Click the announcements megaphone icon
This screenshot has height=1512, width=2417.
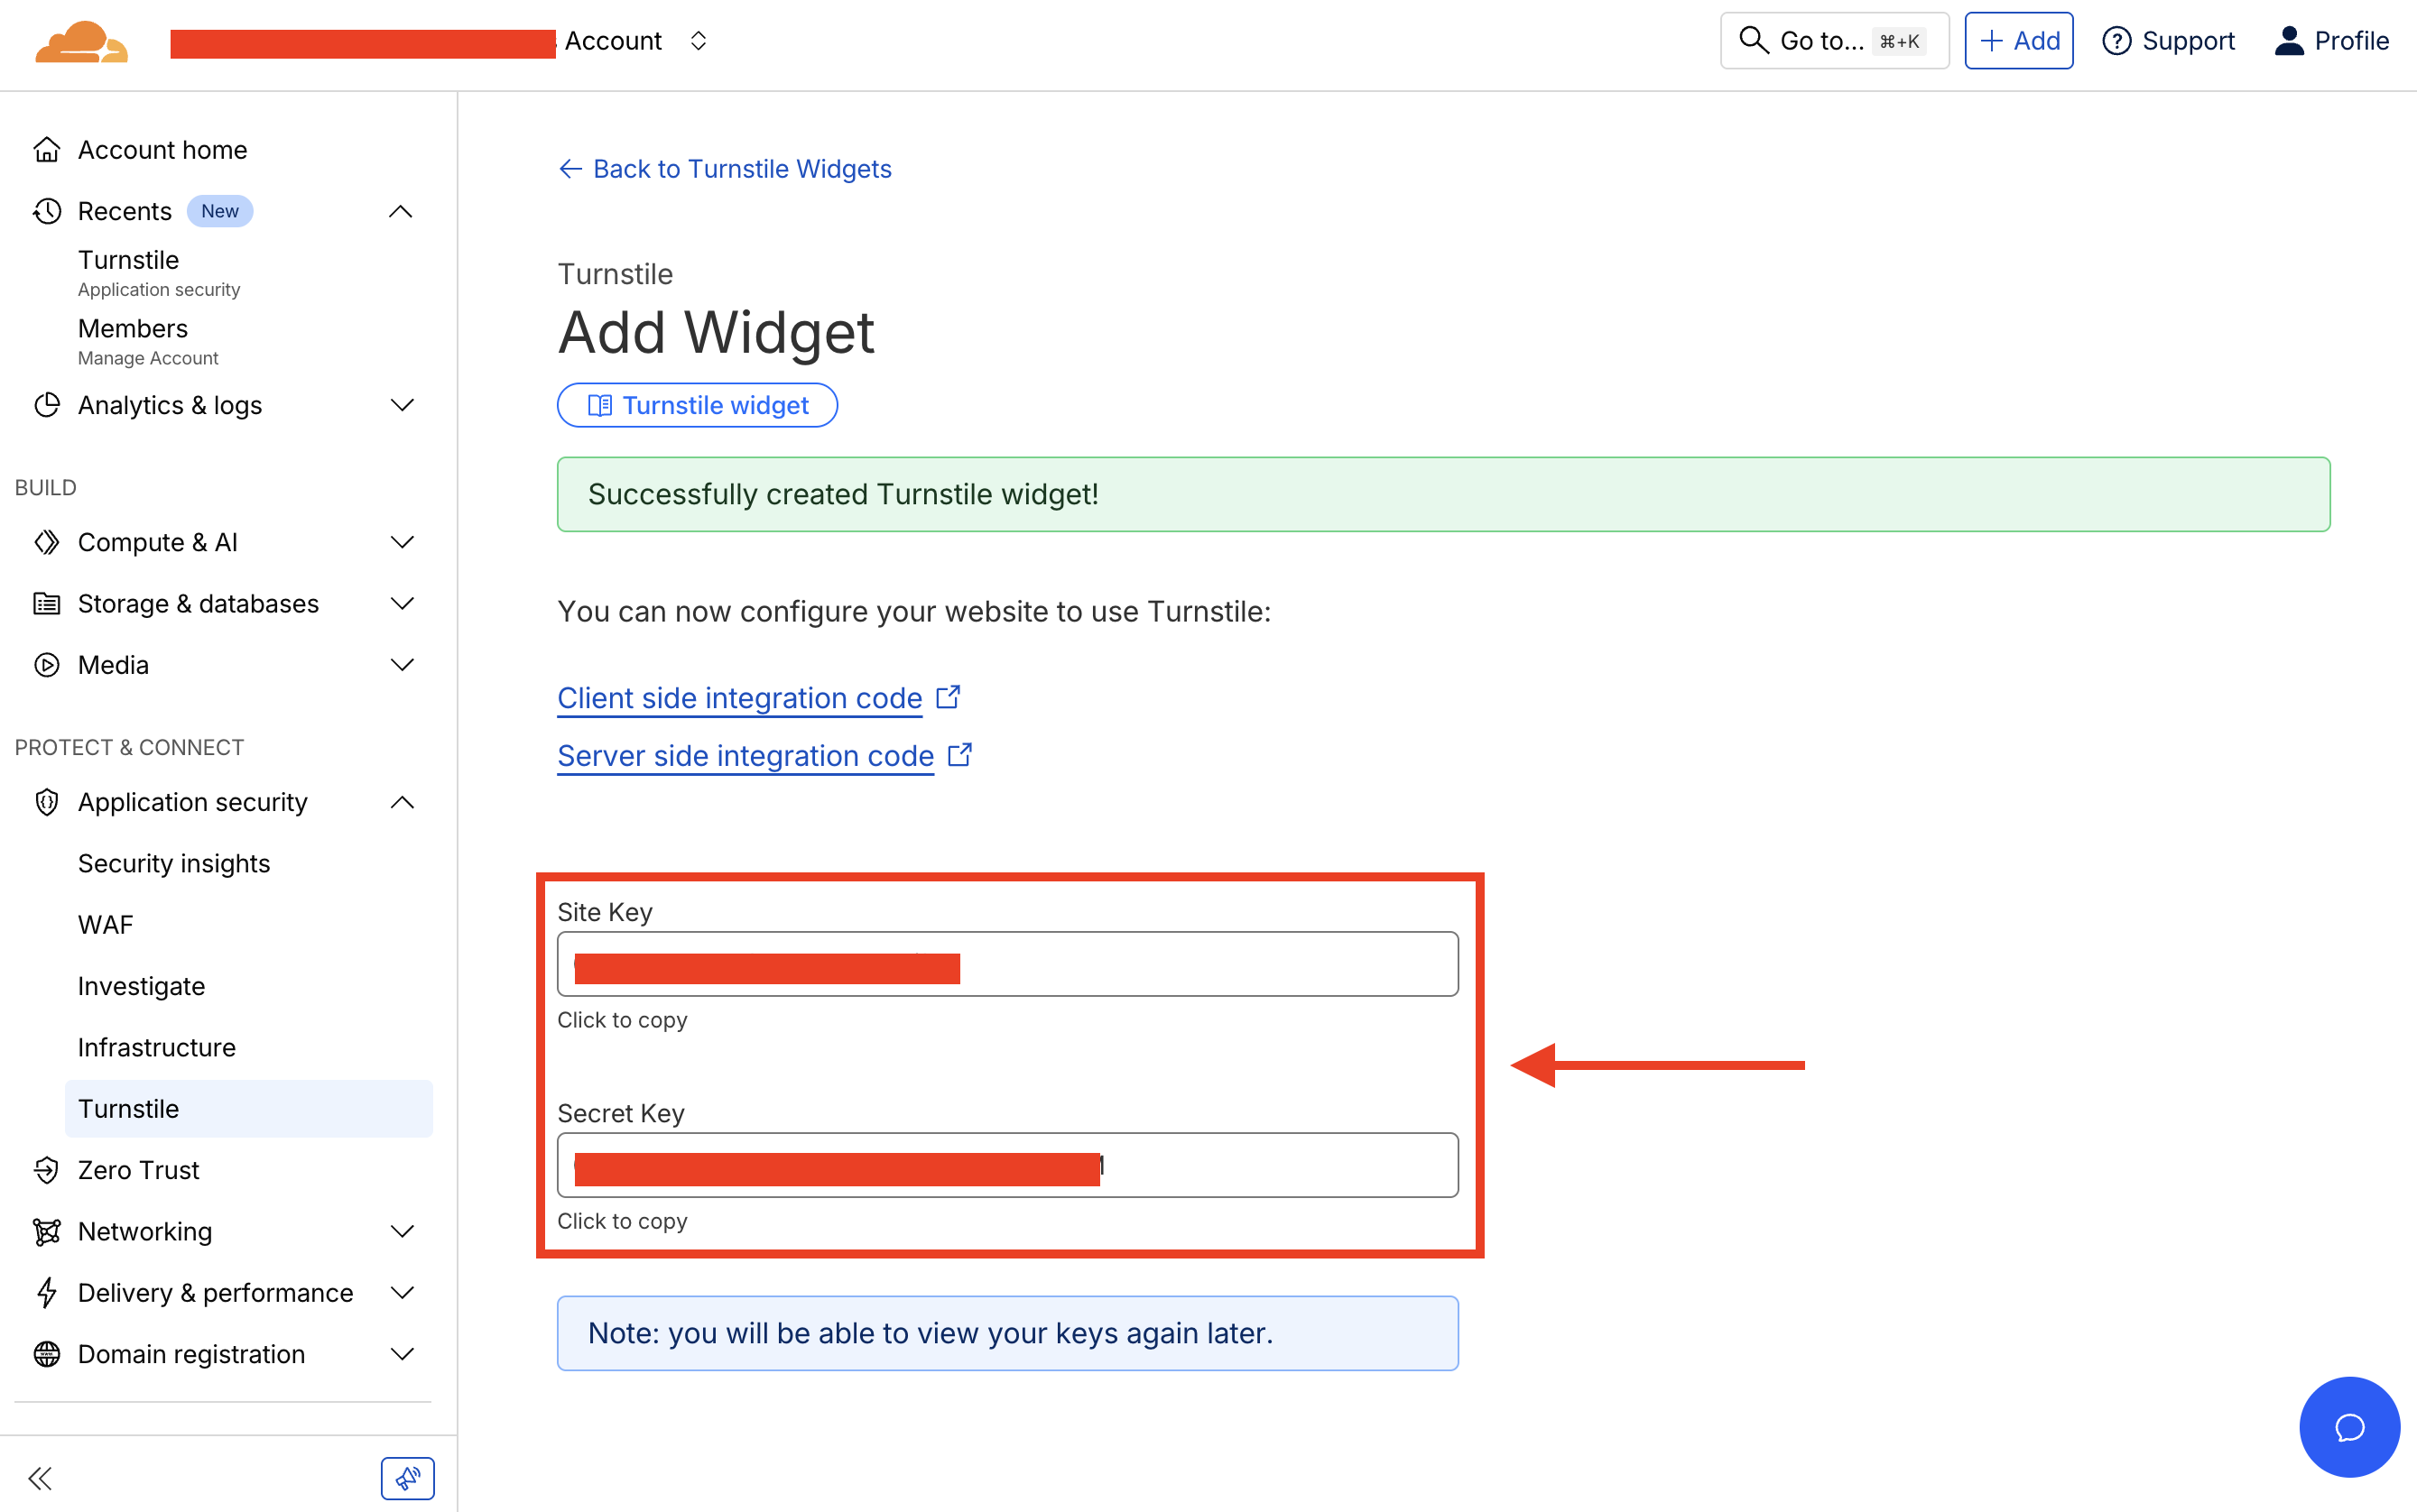click(x=407, y=1478)
